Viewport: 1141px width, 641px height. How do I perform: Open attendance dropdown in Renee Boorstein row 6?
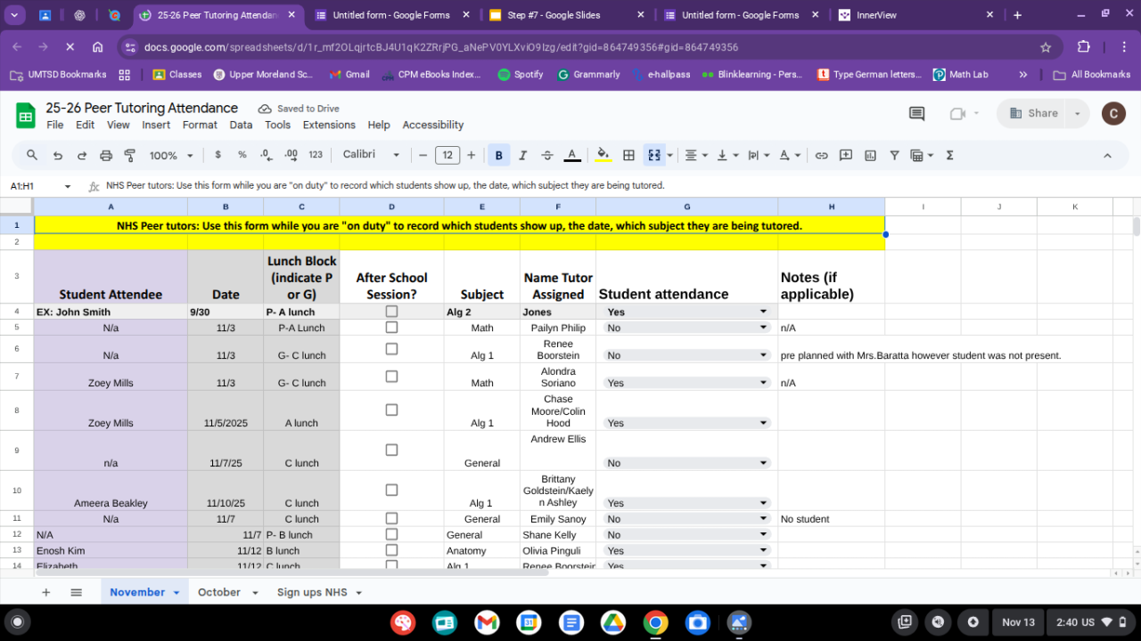(x=763, y=355)
